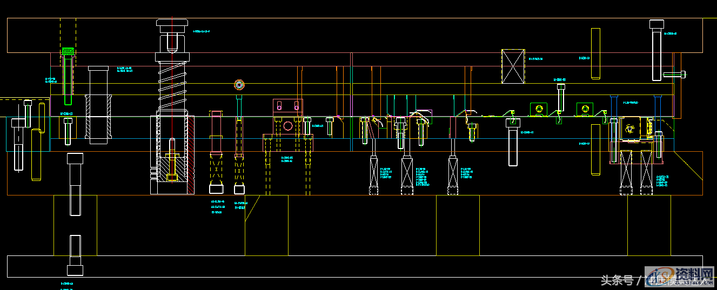
Task: Click the green knurled-head screw cap
Action: (68, 51)
